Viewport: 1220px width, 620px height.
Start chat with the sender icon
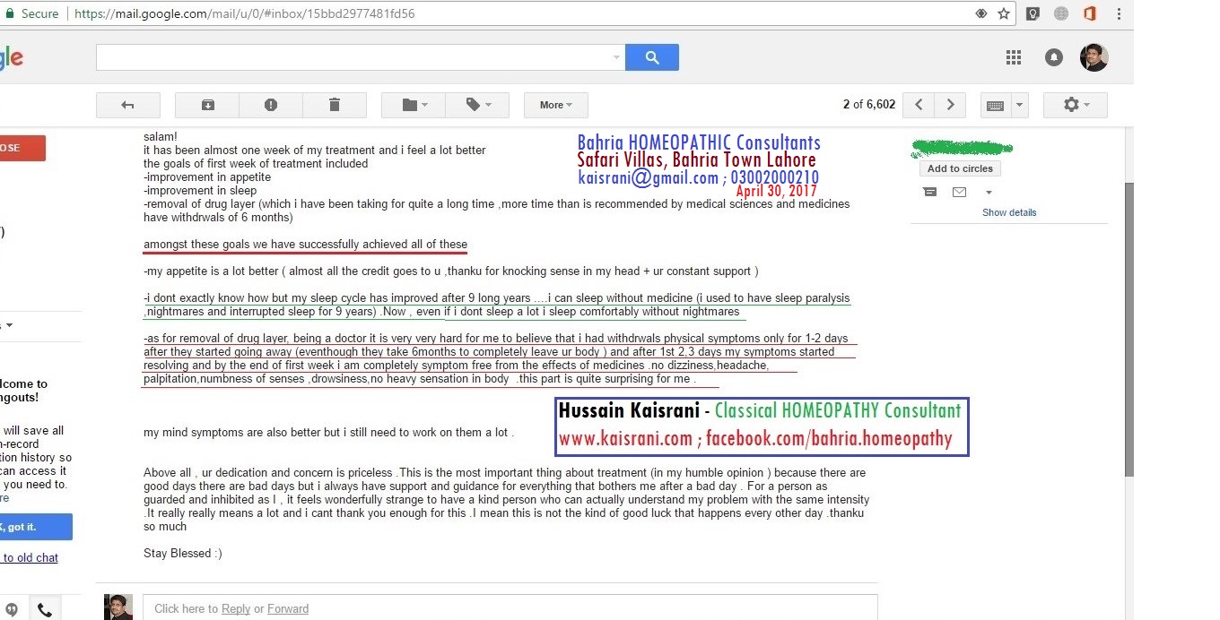[929, 192]
